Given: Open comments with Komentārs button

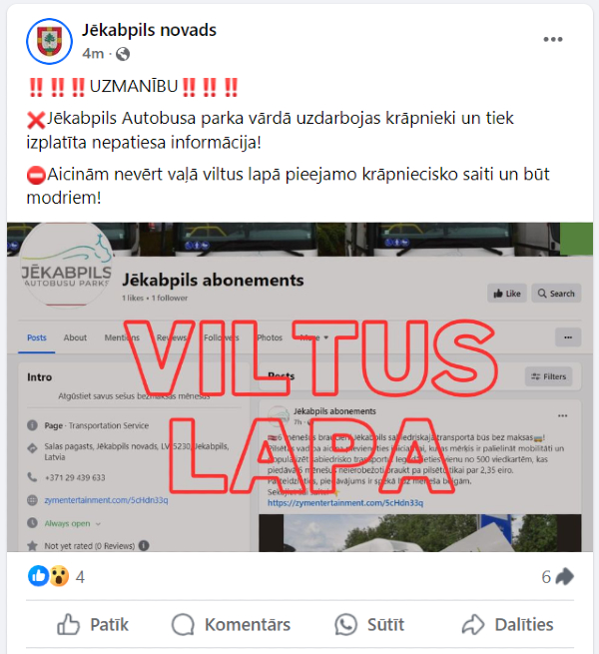Looking at the screenshot, I should [x=231, y=624].
